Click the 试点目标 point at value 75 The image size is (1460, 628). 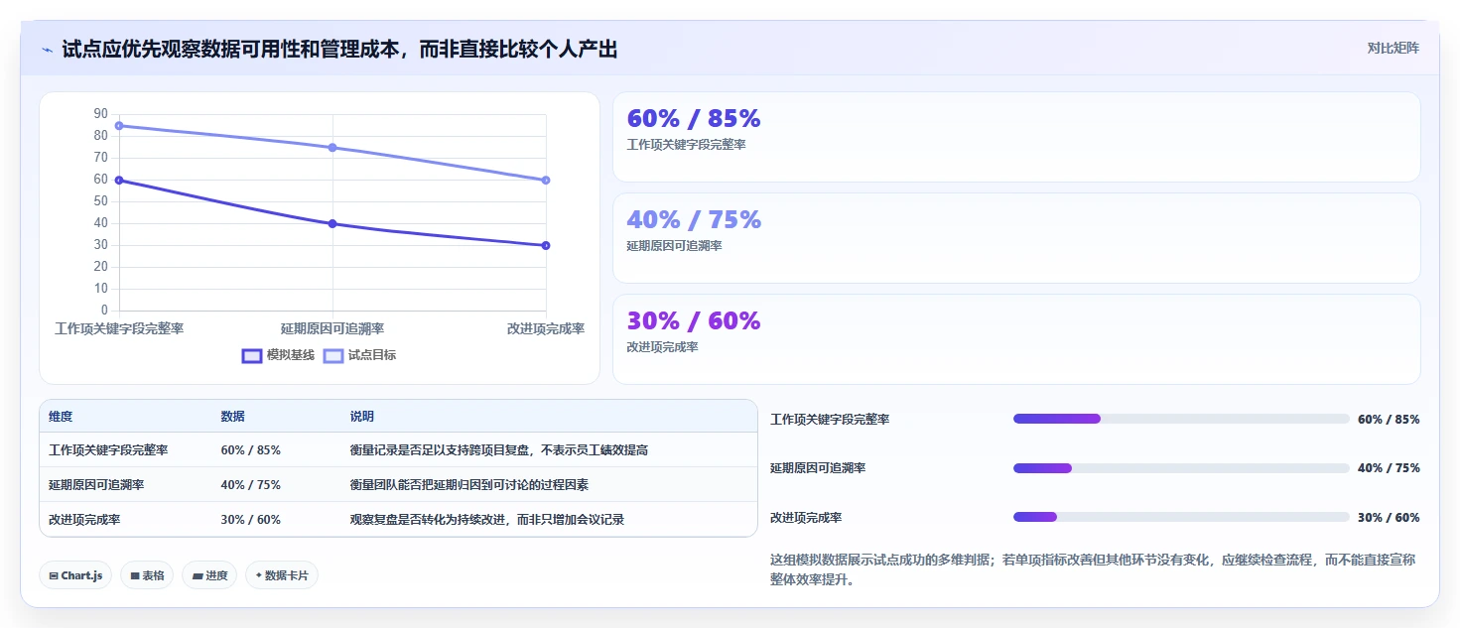tap(332, 148)
